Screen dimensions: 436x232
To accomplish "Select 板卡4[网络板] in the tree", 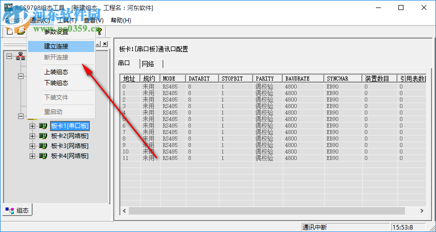I will (70, 156).
